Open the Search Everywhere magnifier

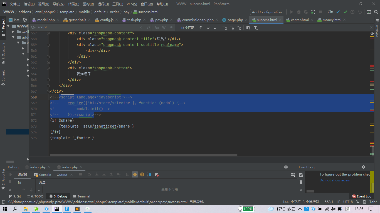click(376, 12)
